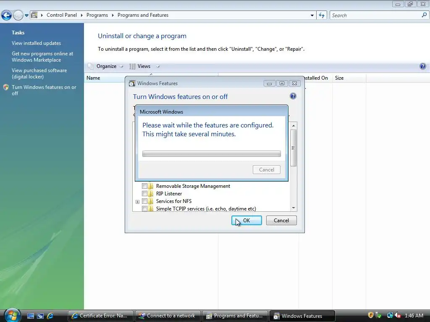This screenshot has height=322, width=430.
Task: Click the help icon in Windows Features dialog
Action: [293, 96]
